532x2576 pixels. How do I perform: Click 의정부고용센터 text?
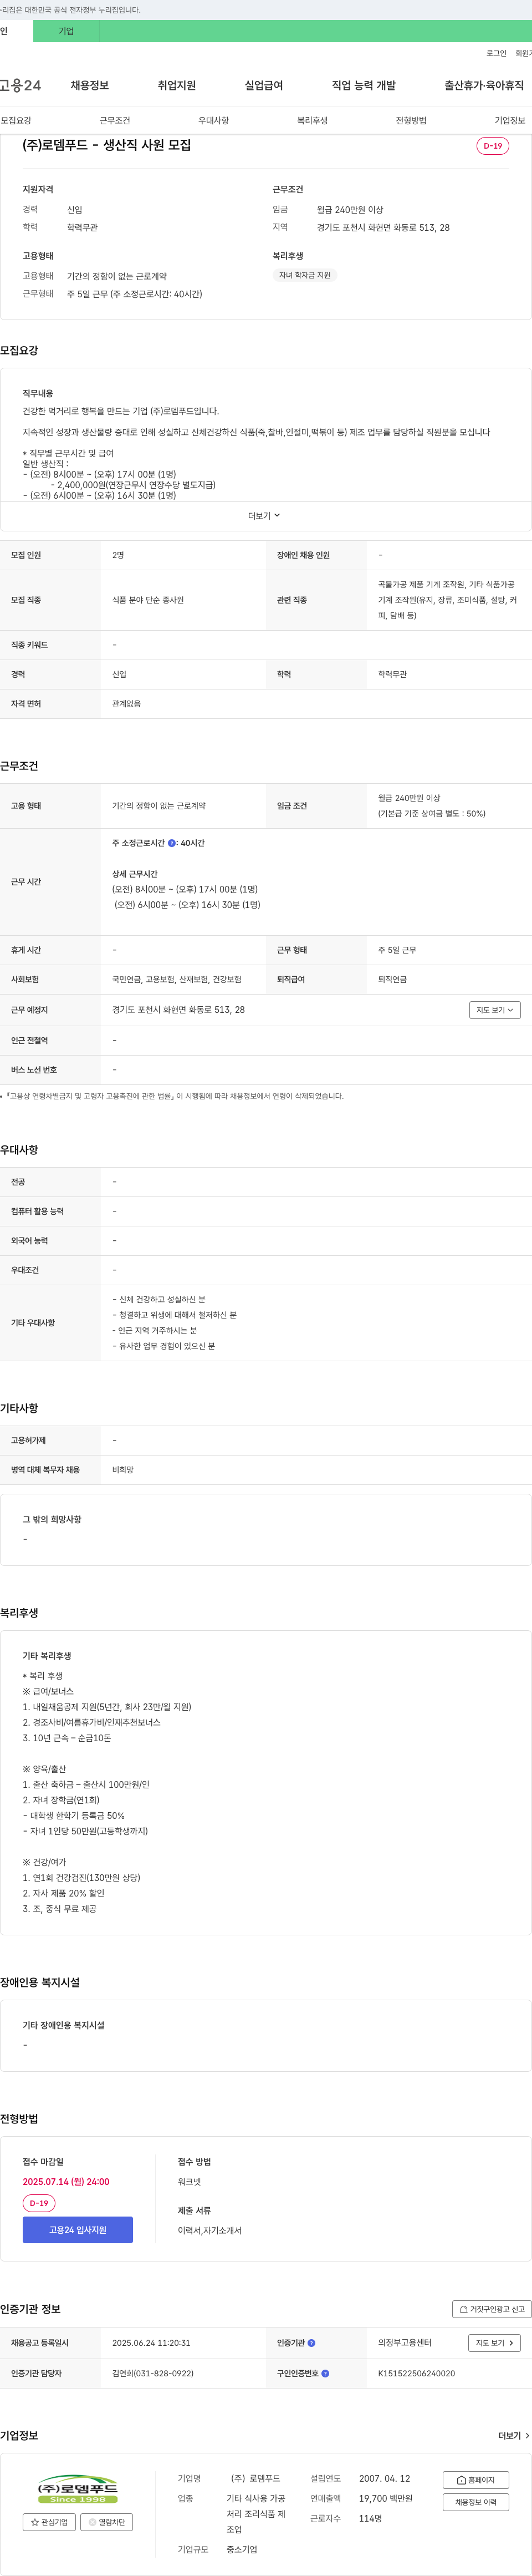point(404,2343)
